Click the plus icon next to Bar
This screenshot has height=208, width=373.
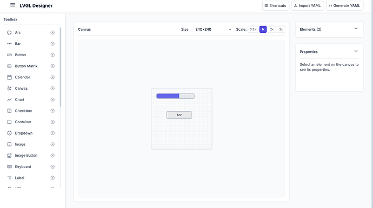52,44
